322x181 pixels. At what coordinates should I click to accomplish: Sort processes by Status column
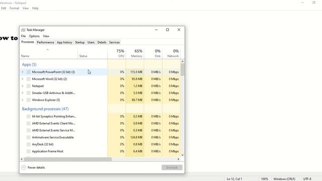93,53
